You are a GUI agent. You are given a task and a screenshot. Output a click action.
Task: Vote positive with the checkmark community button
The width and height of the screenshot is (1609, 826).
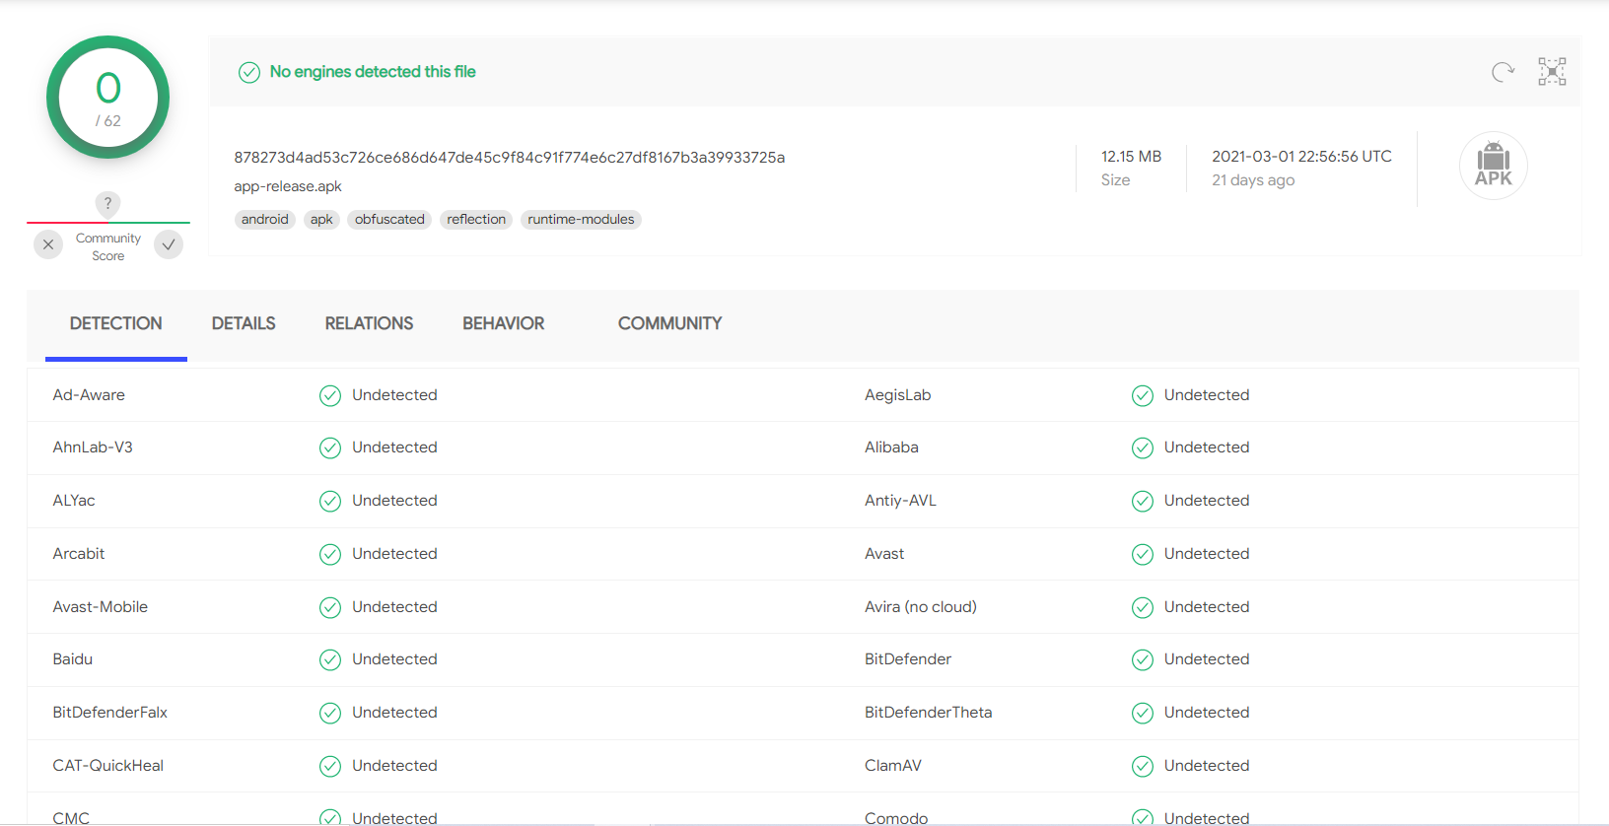169,244
